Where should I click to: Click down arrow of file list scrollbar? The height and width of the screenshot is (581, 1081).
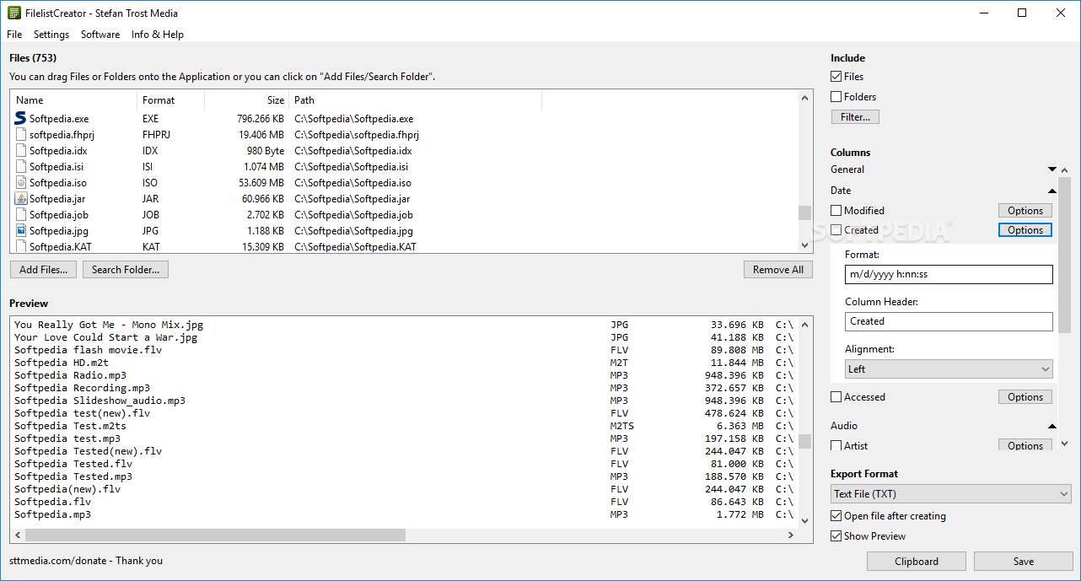point(805,245)
